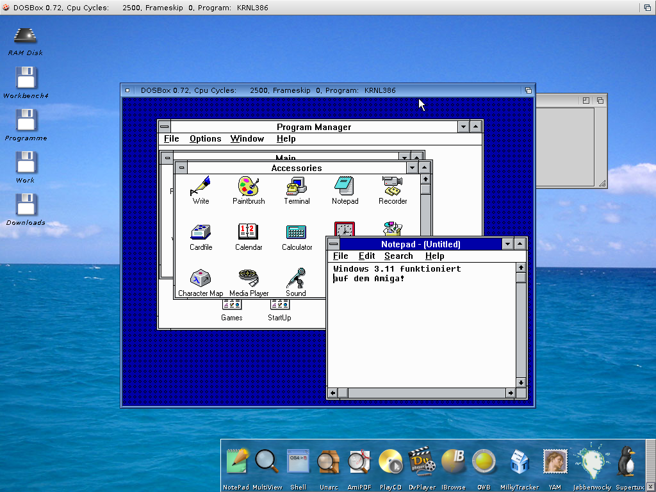
Task: Open the Write accessory icon
Action: (x=201, y=187)
